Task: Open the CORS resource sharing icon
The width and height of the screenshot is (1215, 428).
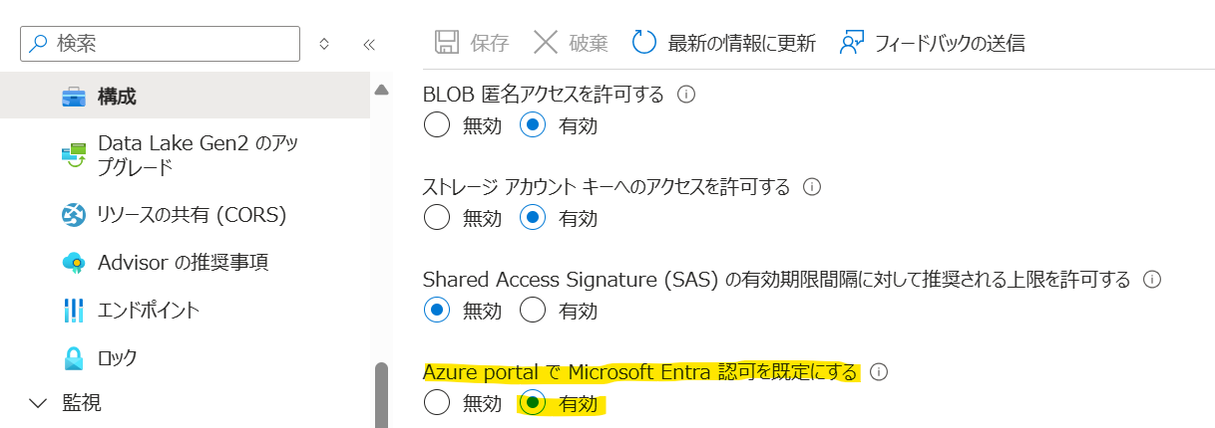Action: pyautogui.click(x=74, y=214)
